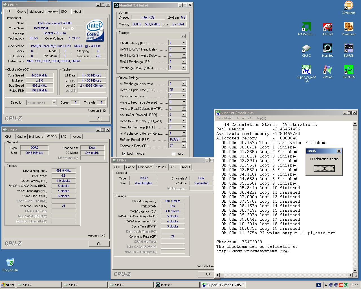Screen dimensions: 361x289
Task: Click OK in the top CPU-Z window
Action: point(99,119)
